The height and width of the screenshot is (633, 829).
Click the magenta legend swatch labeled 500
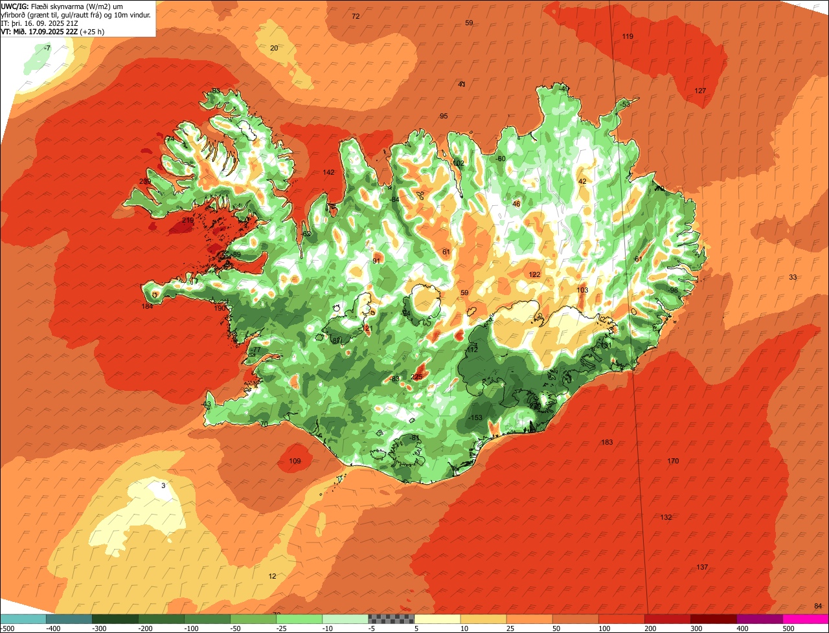(x=806, y=619)
